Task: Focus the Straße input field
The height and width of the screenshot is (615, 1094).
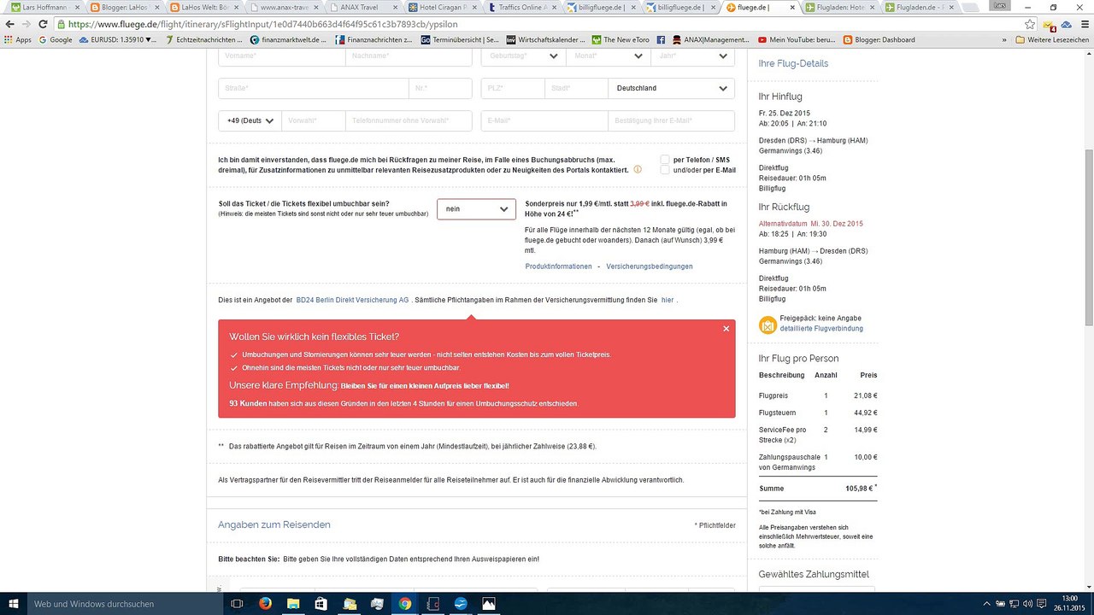Action: [x=314, y=88]
